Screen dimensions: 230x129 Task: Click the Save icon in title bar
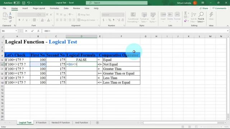tap(24, 3)
